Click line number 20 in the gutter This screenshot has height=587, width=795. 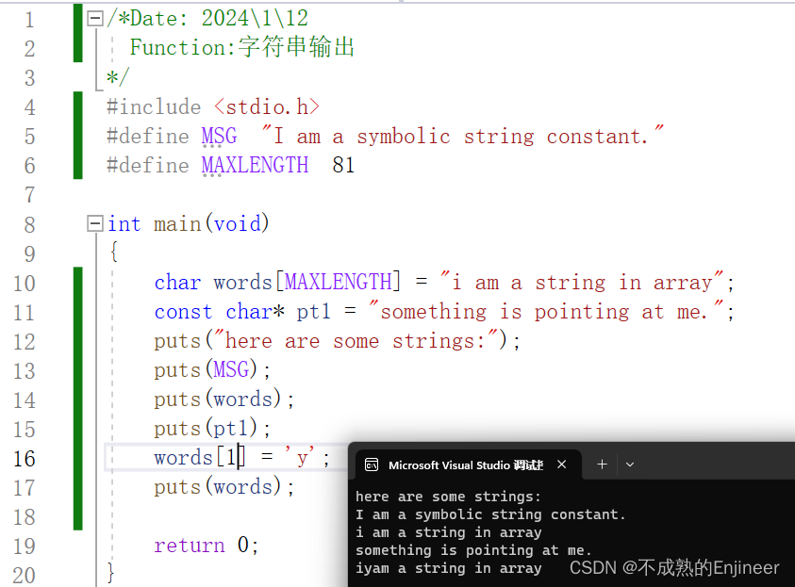point(24,576)
